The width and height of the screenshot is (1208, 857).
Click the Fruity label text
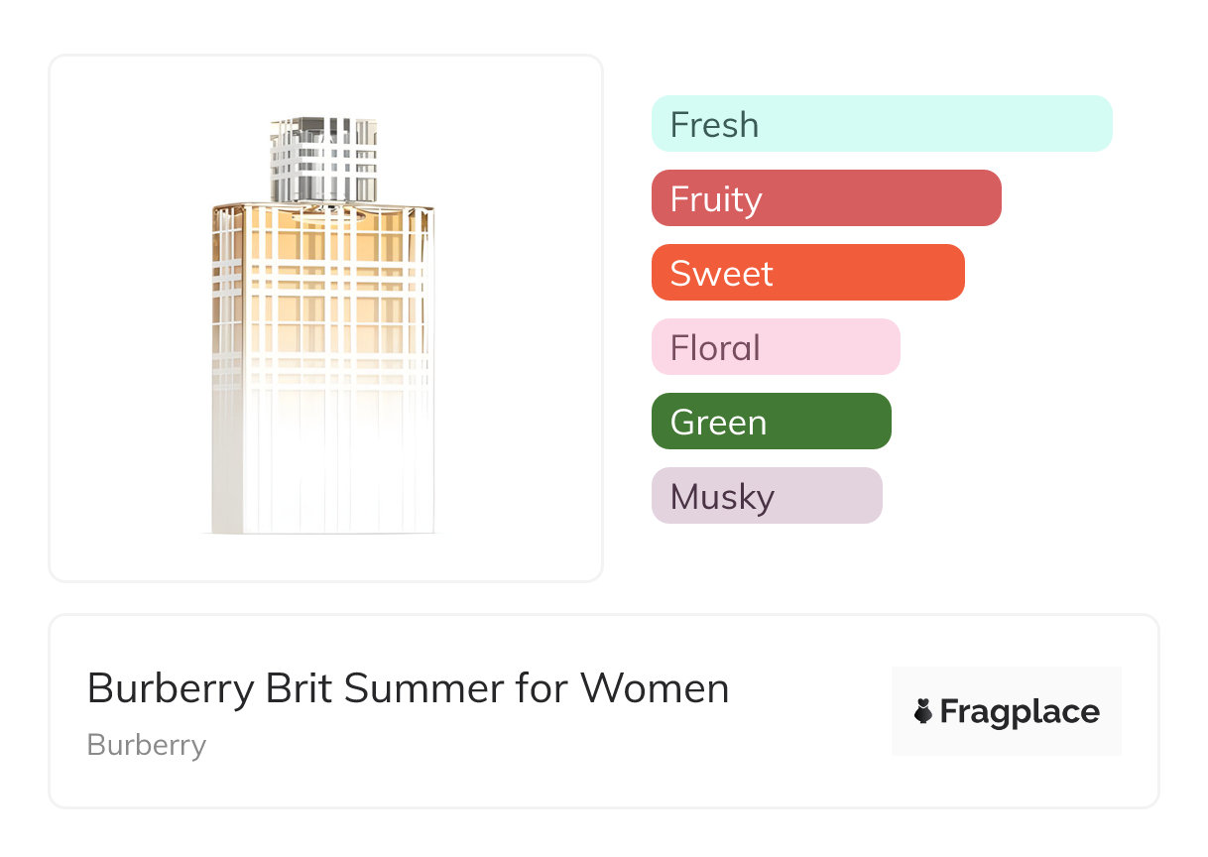716,199
